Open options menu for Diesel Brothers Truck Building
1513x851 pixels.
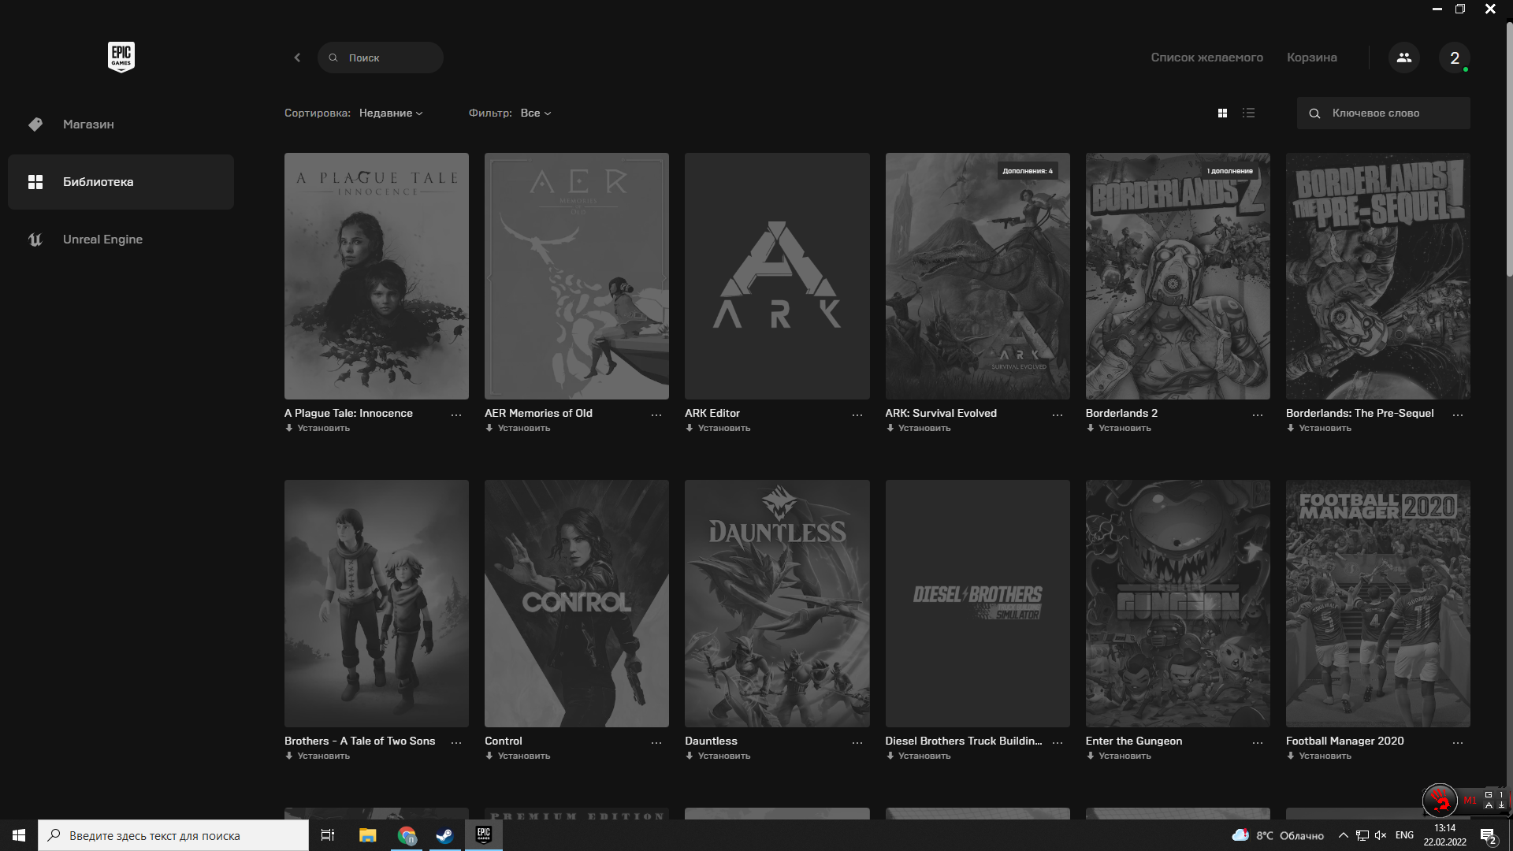pyautogui.click(x=1058, y=742)
